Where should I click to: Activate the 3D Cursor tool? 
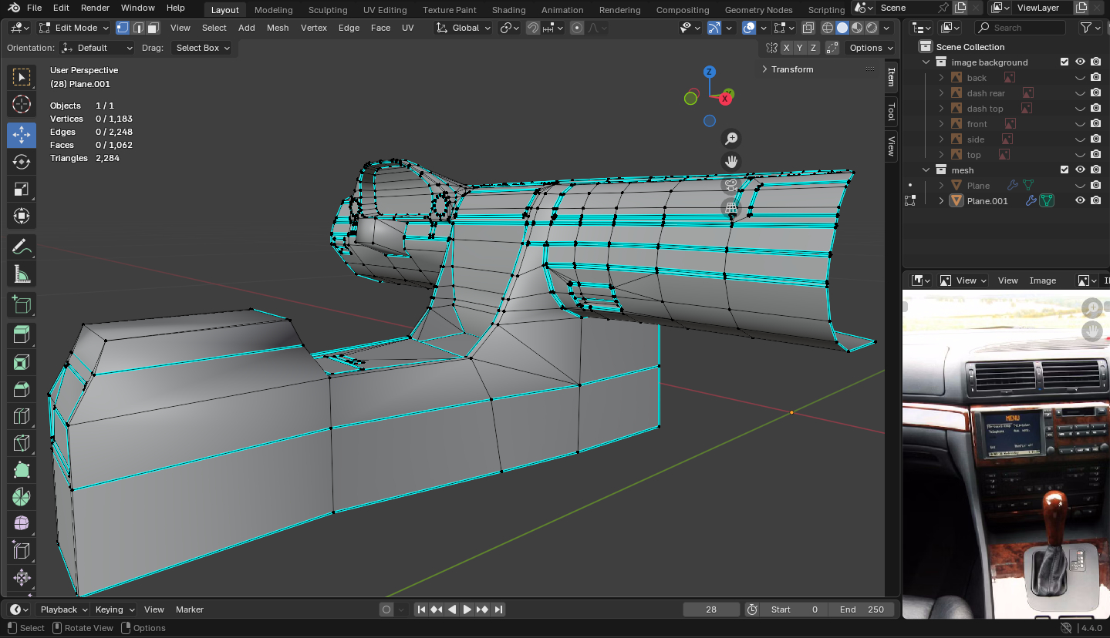(22, 104)
